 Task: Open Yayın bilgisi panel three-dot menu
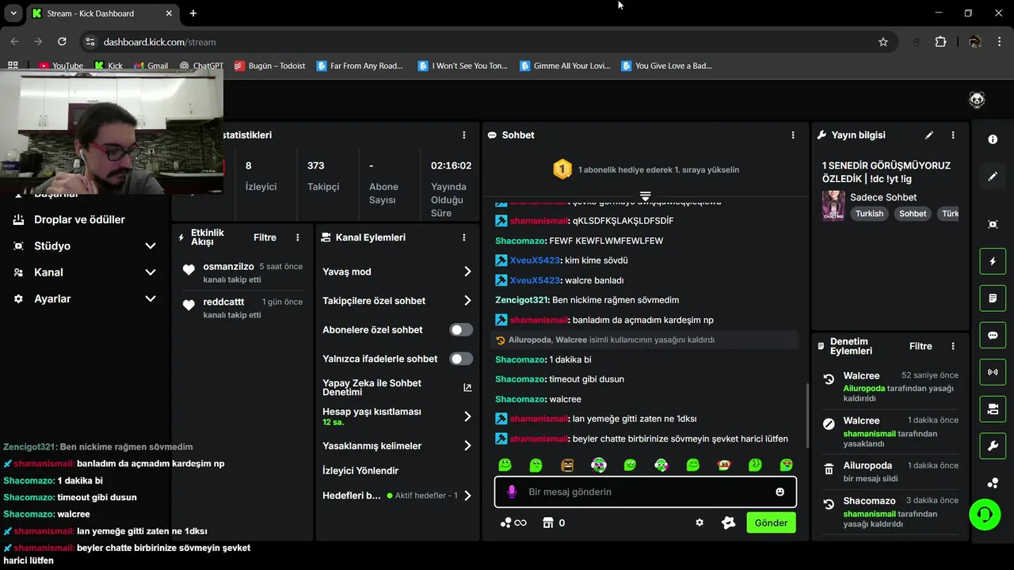point(953,135)
